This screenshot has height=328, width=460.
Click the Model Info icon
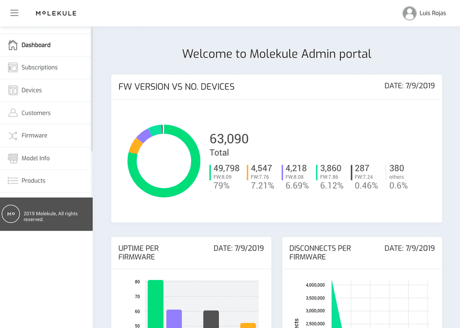pos(13,158)
